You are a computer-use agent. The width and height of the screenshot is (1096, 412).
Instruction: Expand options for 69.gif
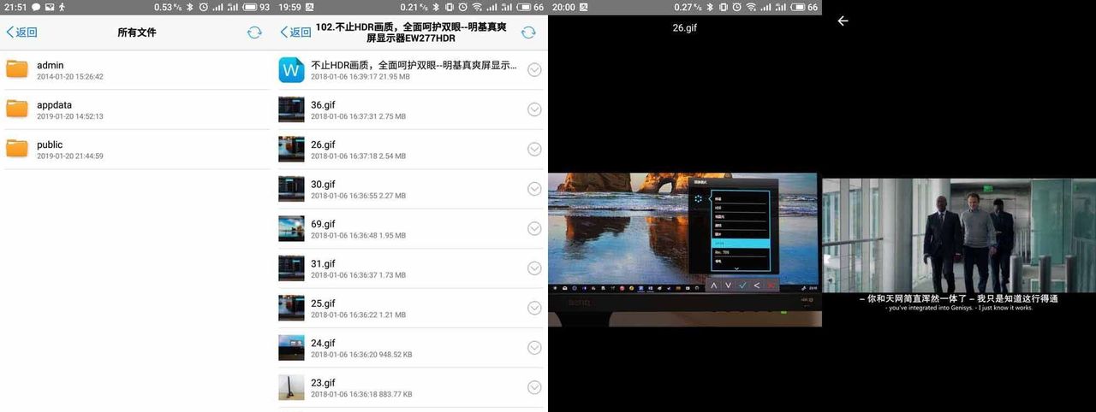pos(534,228)
